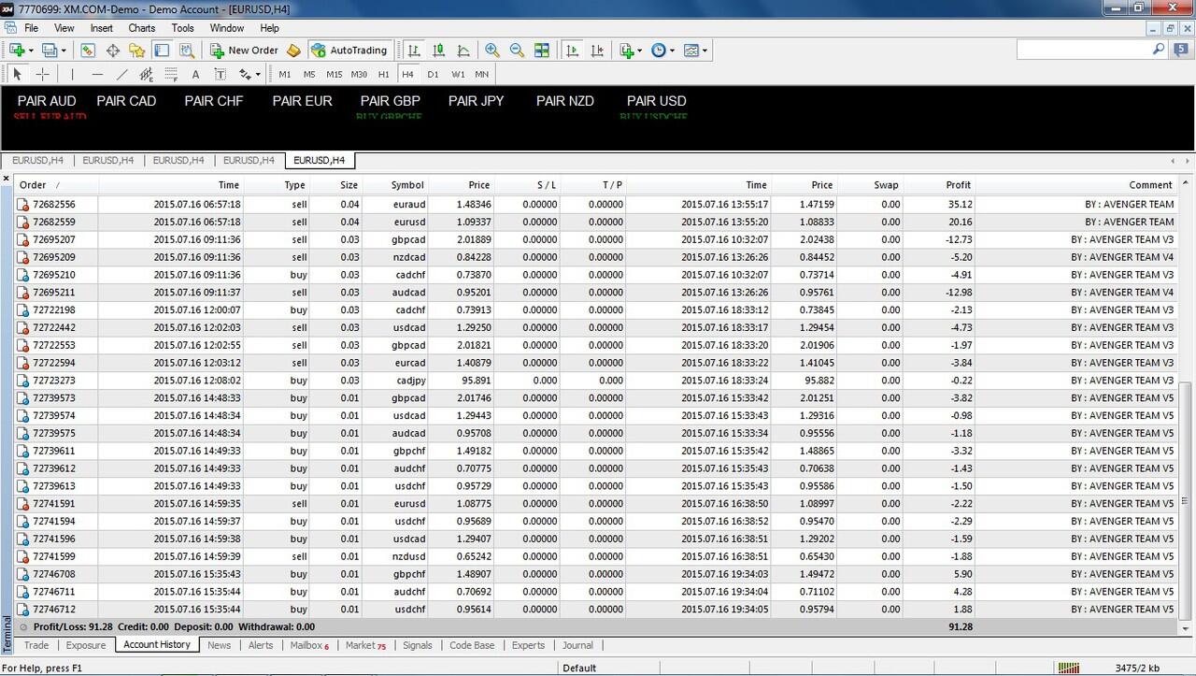Click the New Chart icon

[17, 50]
